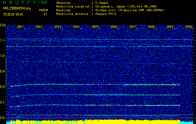This screenshot has width=196, height=124.
Task: Click the 0542 time marker
Action: [x=39, y=27]
